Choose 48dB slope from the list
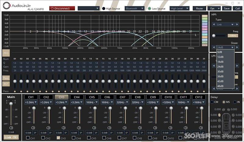Image resolution: width=244 pixels, height=142 pixels. [x=225, y=86]
